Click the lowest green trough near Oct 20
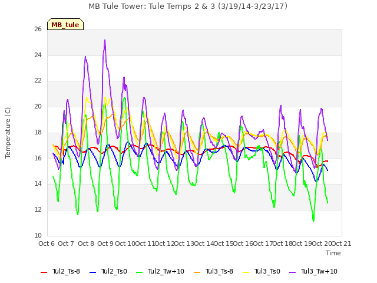This screenshot has height=283, width=377. 313,221
